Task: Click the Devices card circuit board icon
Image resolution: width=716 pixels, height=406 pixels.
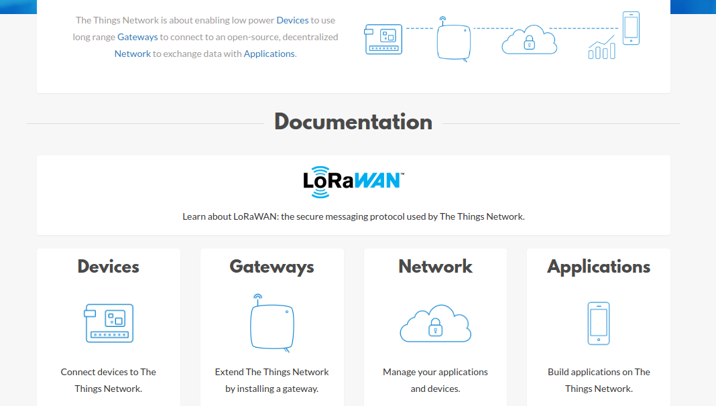Action: click(109, 323)
